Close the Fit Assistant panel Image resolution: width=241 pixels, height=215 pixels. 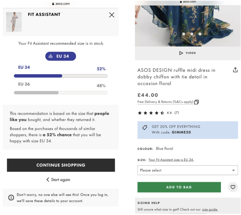(112, 15)
